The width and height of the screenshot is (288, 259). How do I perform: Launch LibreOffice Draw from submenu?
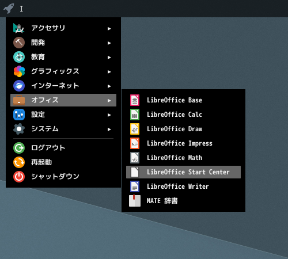[183, 129]
